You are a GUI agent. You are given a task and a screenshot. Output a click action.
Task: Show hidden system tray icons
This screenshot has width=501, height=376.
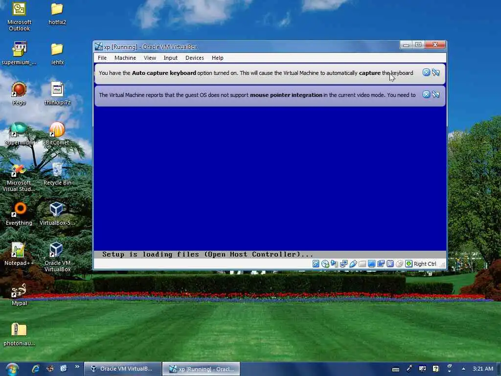(x=463, y=369)
